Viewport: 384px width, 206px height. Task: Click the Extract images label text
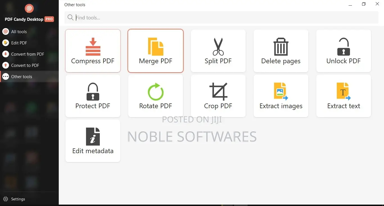click(281, 106)
